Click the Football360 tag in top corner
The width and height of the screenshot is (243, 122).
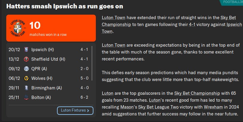point(233,2)
